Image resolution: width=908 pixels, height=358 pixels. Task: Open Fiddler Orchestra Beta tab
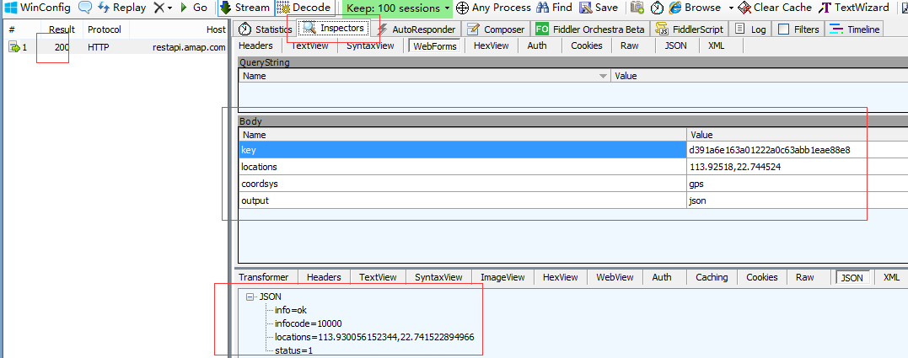tap(589, 29)
